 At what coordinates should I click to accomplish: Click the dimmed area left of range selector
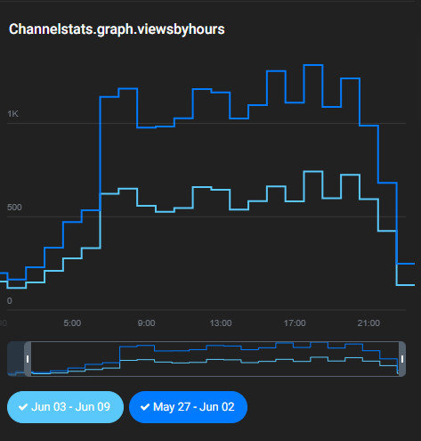click(16, 359)
